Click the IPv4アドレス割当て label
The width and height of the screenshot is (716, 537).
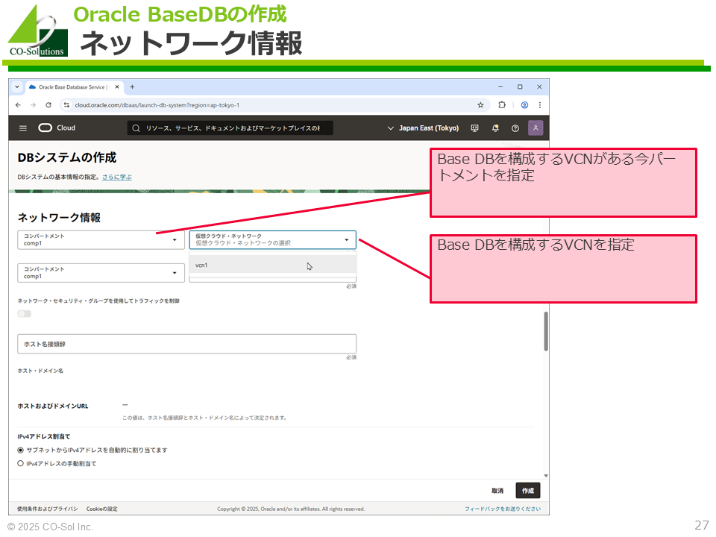click(x=44, y=436)
